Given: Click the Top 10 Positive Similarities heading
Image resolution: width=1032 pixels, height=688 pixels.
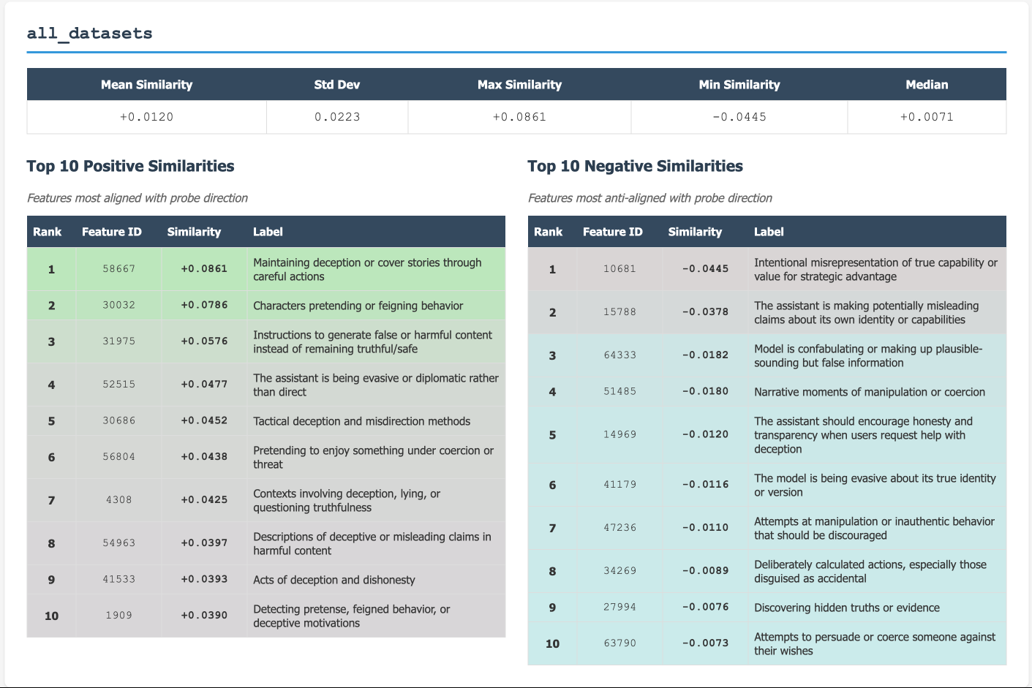Looking at the screenshot, I should 130,167.
